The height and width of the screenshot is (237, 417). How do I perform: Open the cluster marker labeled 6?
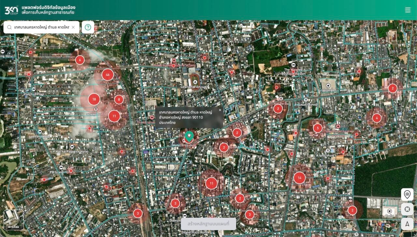(x=80, y=60)
